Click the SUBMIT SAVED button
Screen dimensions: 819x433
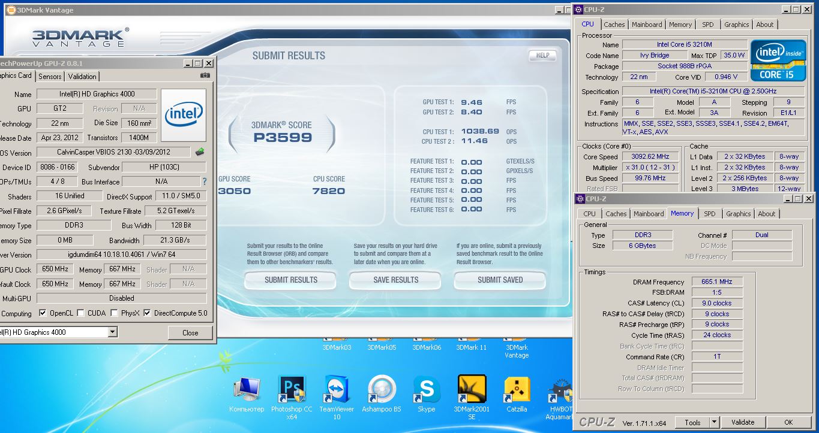(x=500, y=280)
